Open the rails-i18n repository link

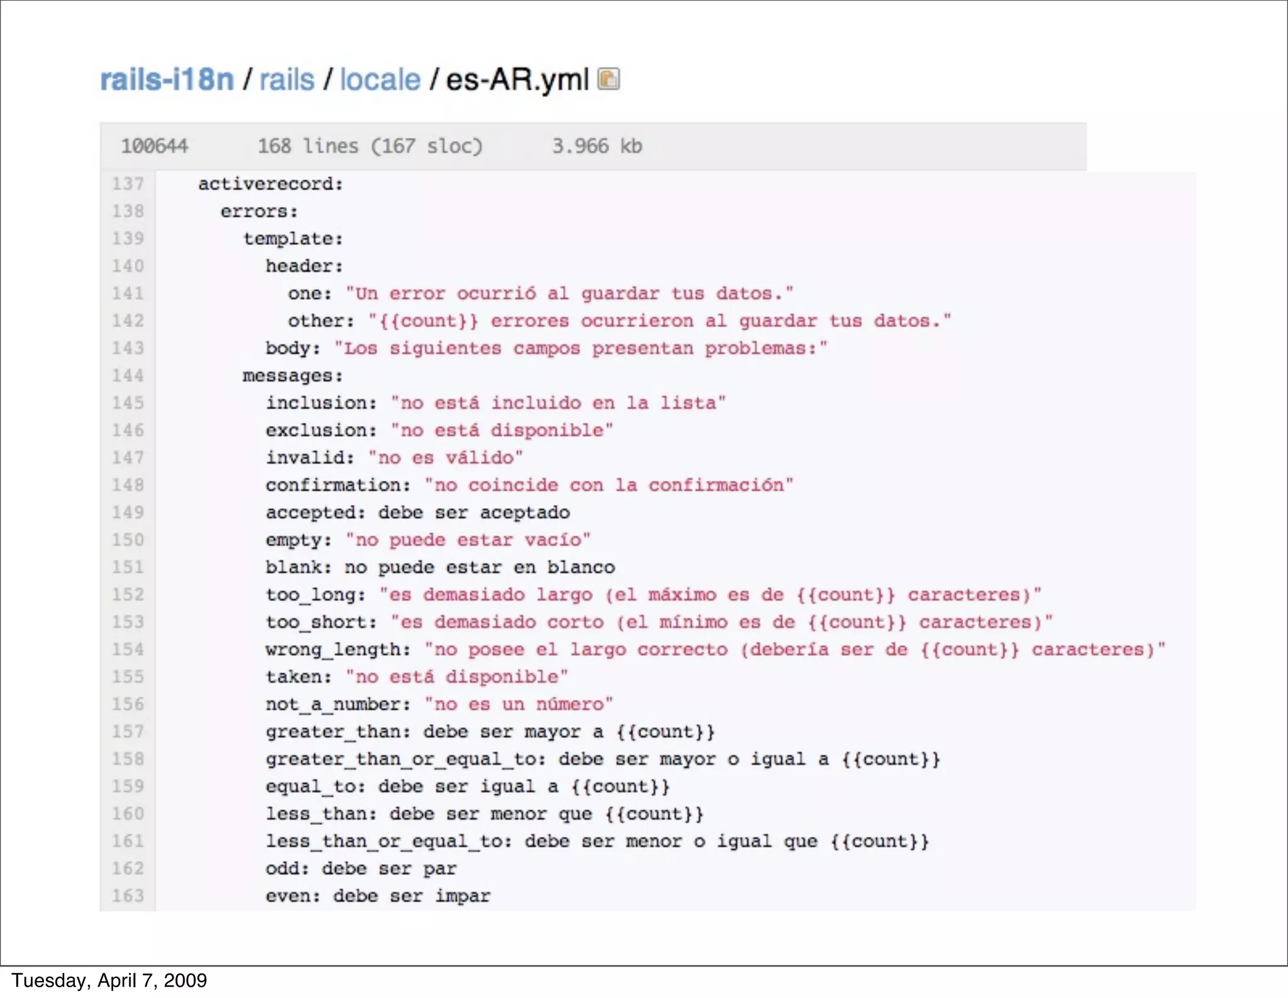pyautogui.click(x=167, y=80)
